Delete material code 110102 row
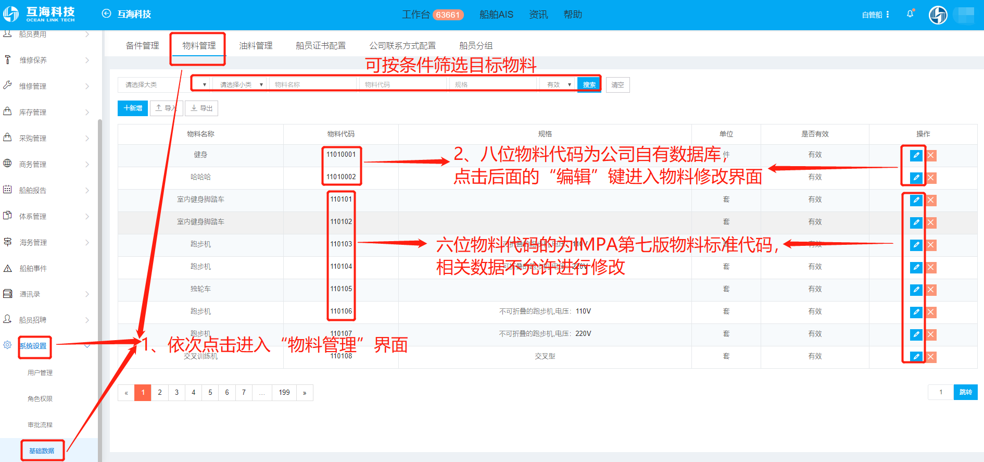984x462 pixels. pyautogui.click(x=931, y=222)
